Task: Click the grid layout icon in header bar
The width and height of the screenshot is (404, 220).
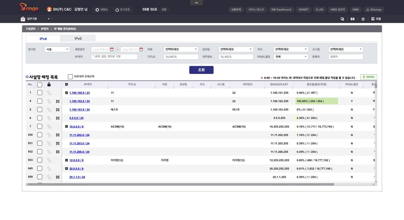Action: (x=353, y=19)
